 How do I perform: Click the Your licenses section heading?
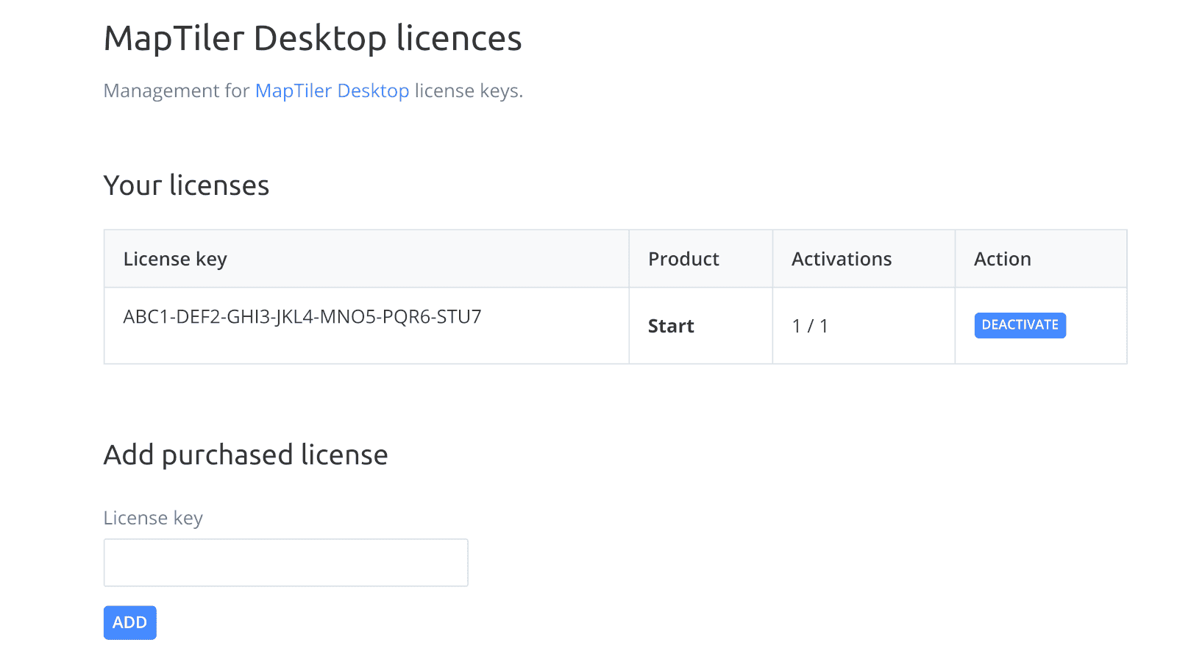pyautogui.click(x=186, y=185)
